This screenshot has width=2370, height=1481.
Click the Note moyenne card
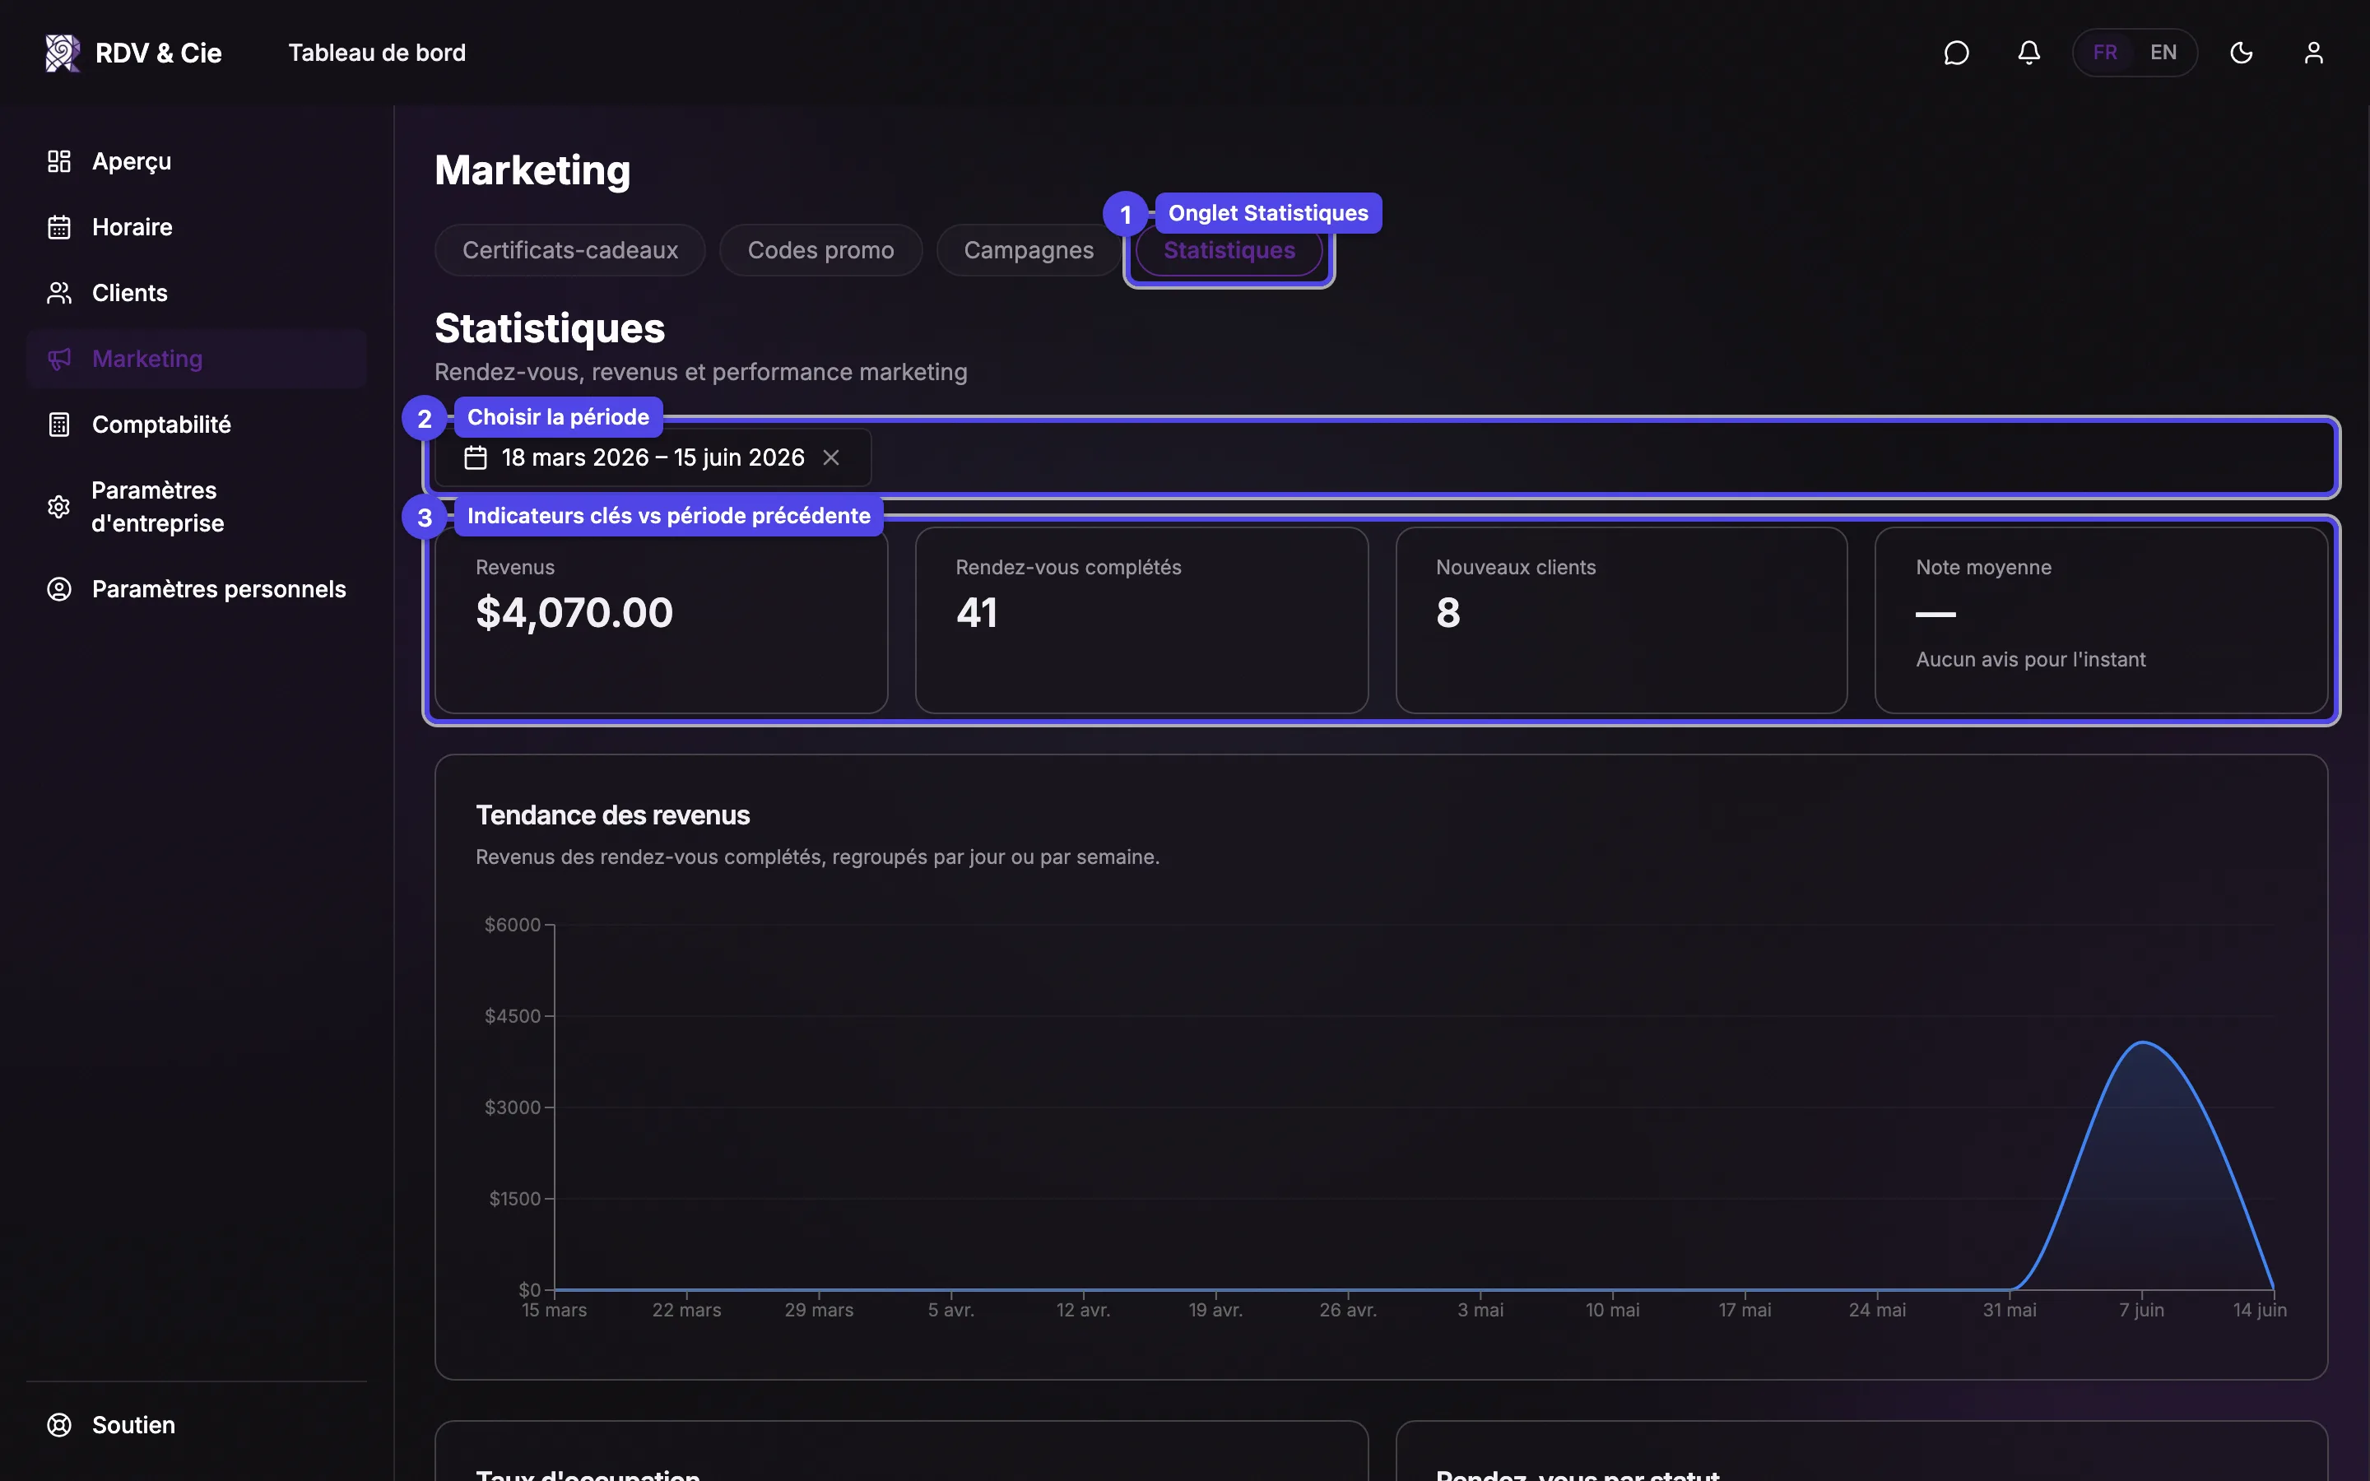[x=2101, y=620]
